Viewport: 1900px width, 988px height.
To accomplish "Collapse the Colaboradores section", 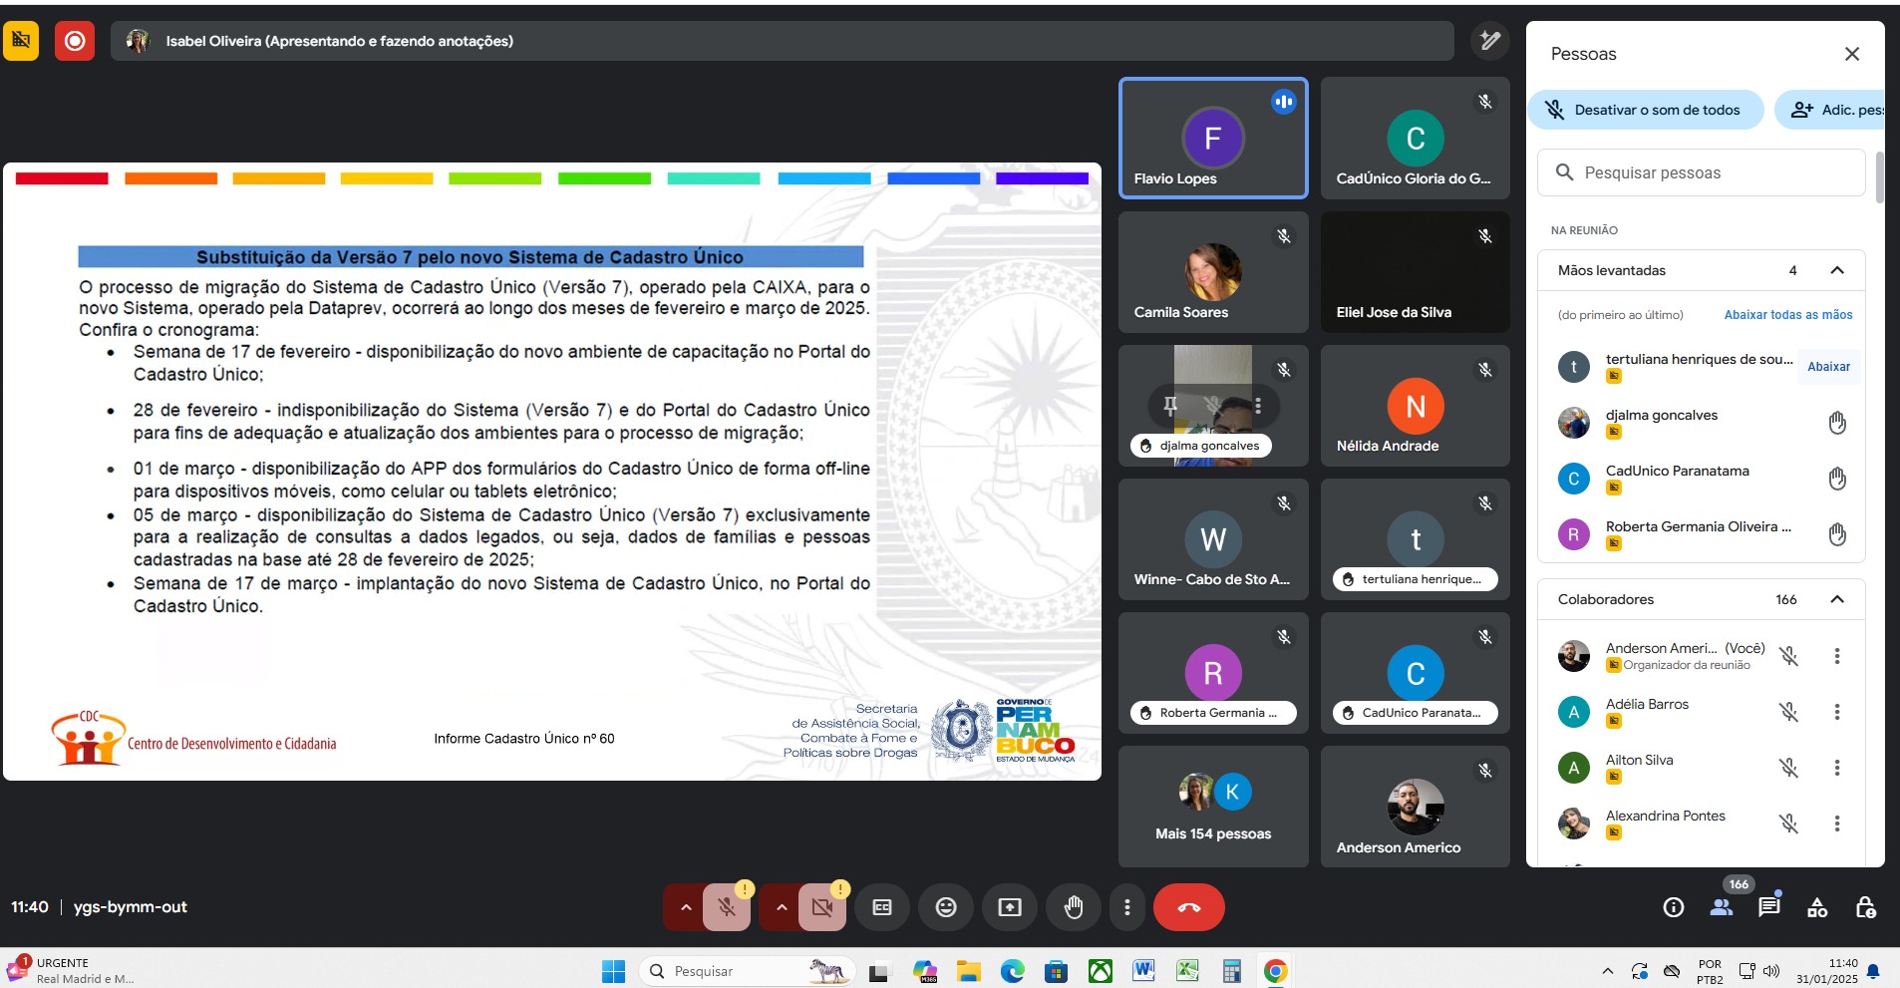I will [x=1837, y=599].
